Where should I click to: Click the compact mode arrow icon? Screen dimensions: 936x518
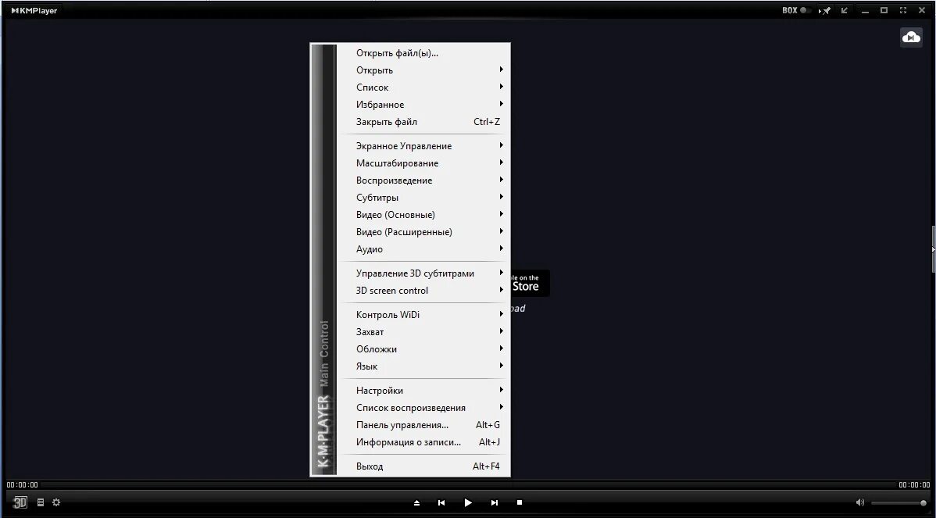click(844, 11)
